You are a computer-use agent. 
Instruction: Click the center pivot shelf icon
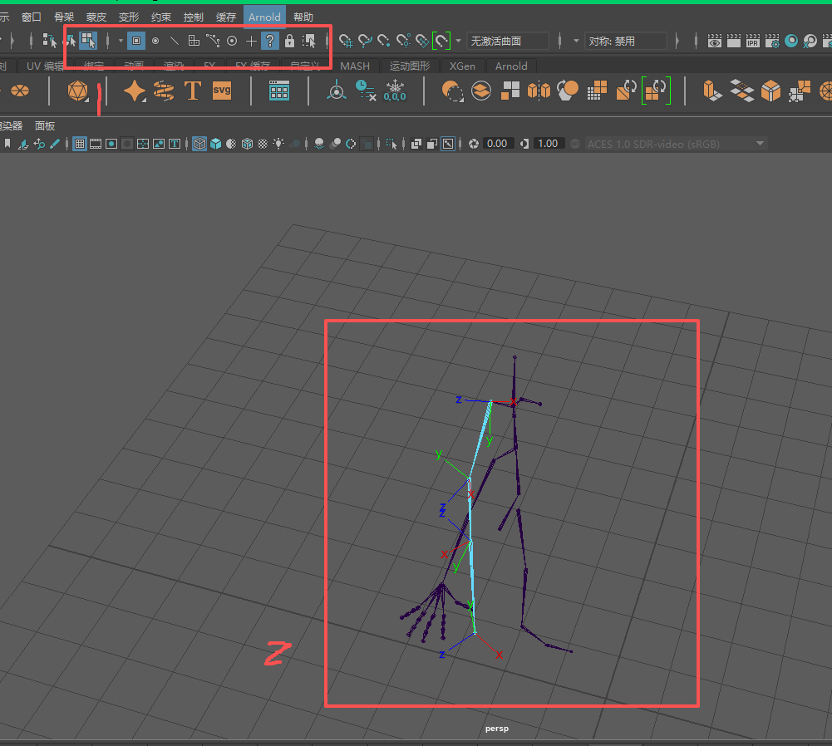tap(337, 91)
